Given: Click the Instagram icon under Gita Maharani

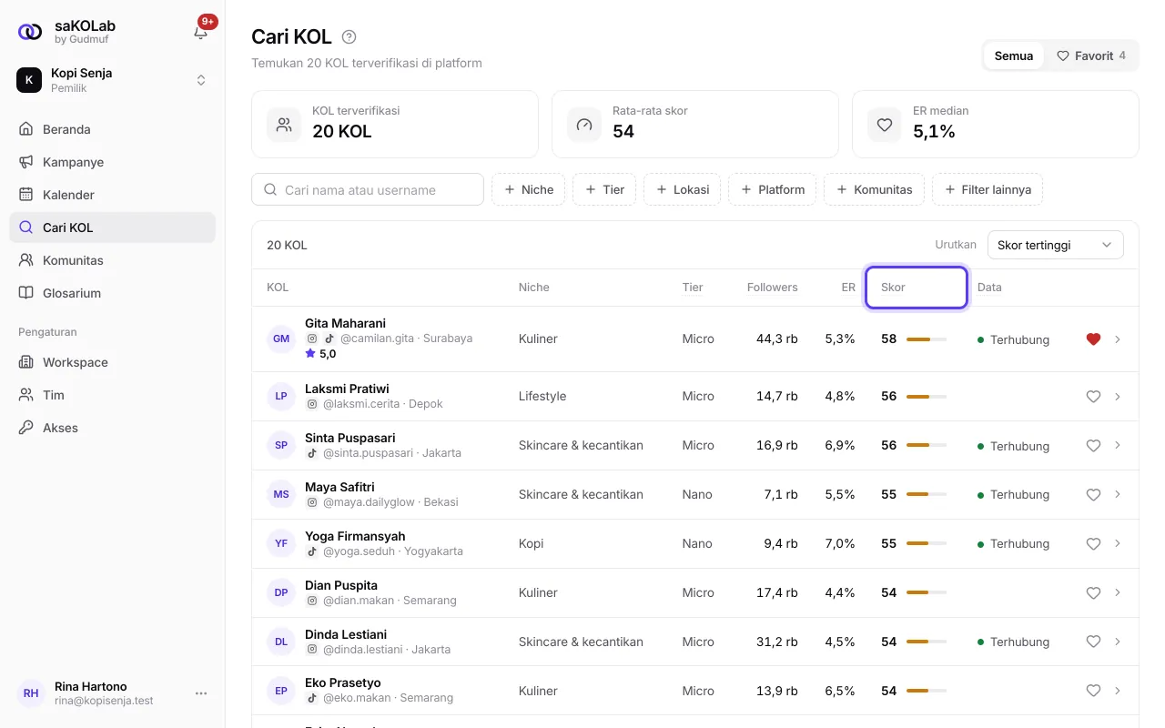Looking at the screenshot, I should coord(312,339).
